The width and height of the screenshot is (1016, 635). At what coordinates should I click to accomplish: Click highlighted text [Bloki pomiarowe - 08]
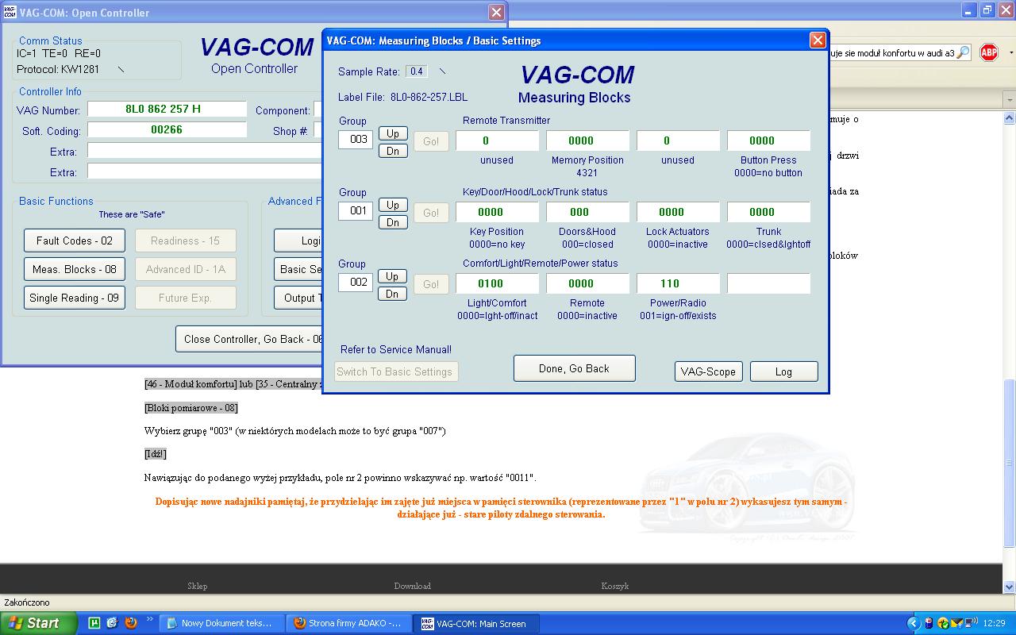[x=191, y=407]
